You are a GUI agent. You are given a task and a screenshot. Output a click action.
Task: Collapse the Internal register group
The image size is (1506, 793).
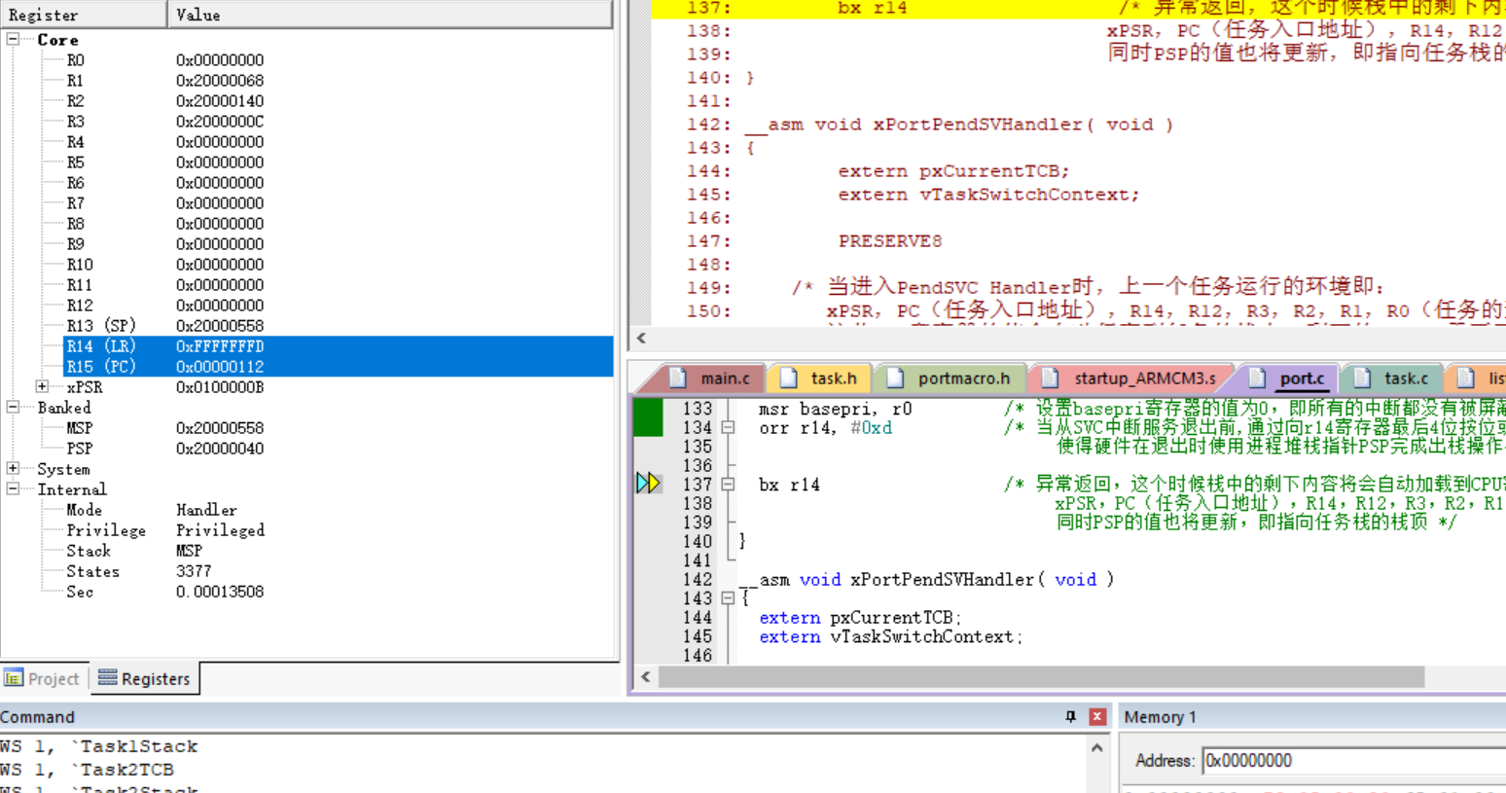point(14,488)
